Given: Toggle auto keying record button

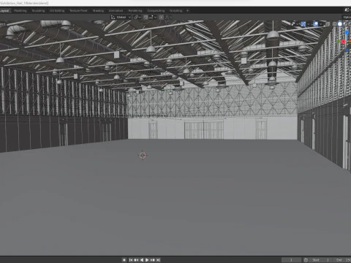Looking at the screenshot, I should (x=124, y=260).
